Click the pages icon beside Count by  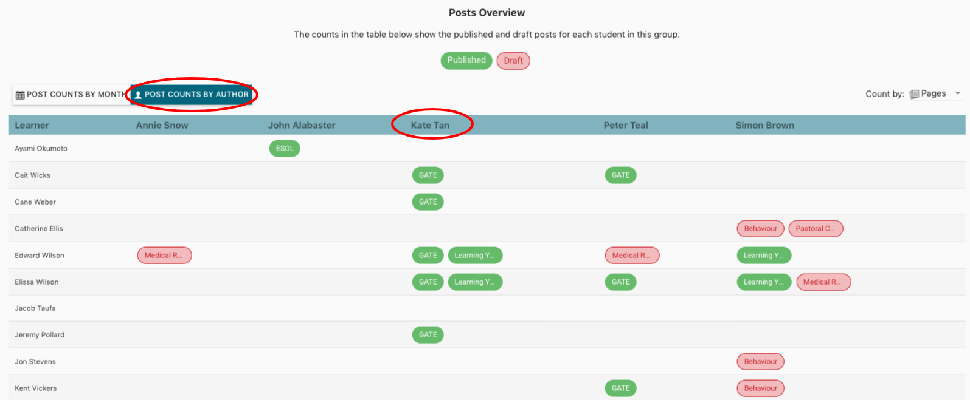point(914,94)
